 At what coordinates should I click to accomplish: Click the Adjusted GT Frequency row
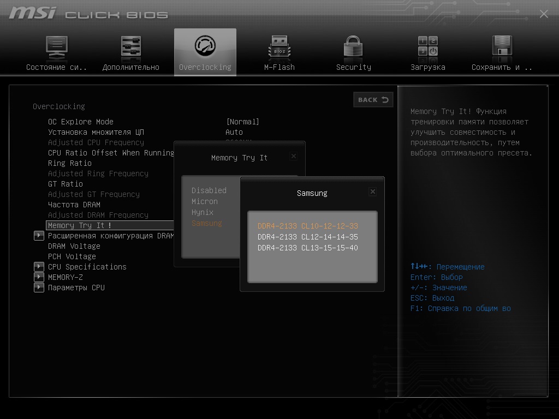click(x=94, y=194)
